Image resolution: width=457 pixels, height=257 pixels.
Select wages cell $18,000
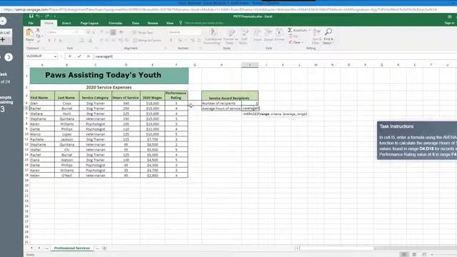(x=152, y=103)
